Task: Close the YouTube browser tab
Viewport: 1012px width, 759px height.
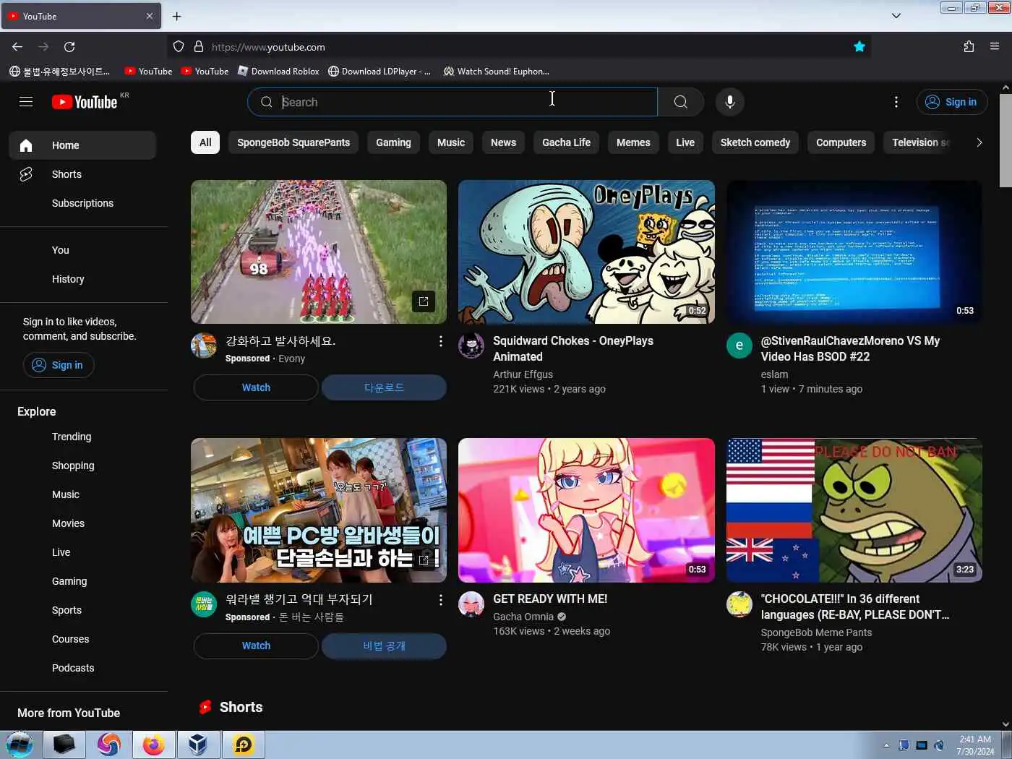Action: (150, 16)
